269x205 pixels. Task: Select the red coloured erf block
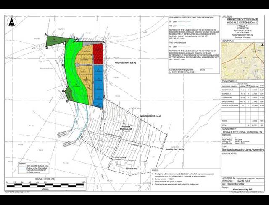coord(98,54)
